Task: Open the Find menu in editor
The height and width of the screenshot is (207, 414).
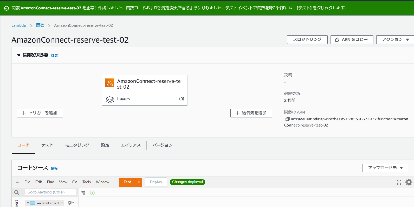Action: tap(51, 182)
